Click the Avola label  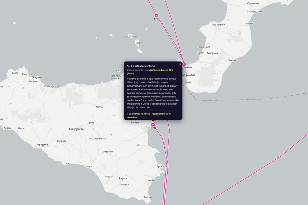tap(151, 180)
